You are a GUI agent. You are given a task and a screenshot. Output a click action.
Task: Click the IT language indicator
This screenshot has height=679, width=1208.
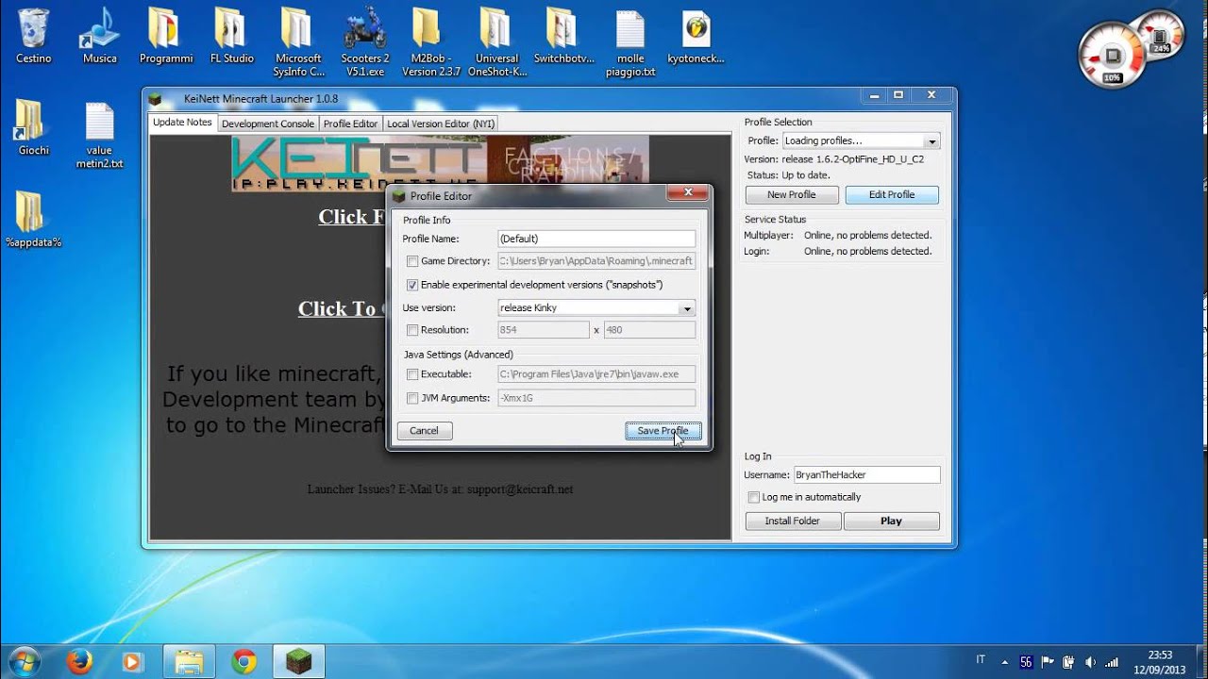click(981, 659)
